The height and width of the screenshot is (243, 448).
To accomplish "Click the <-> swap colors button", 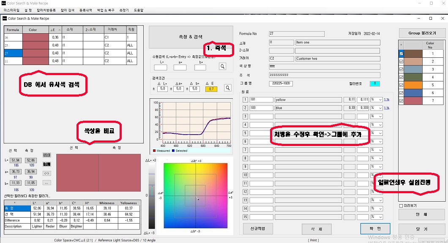I will pos(46,173).
